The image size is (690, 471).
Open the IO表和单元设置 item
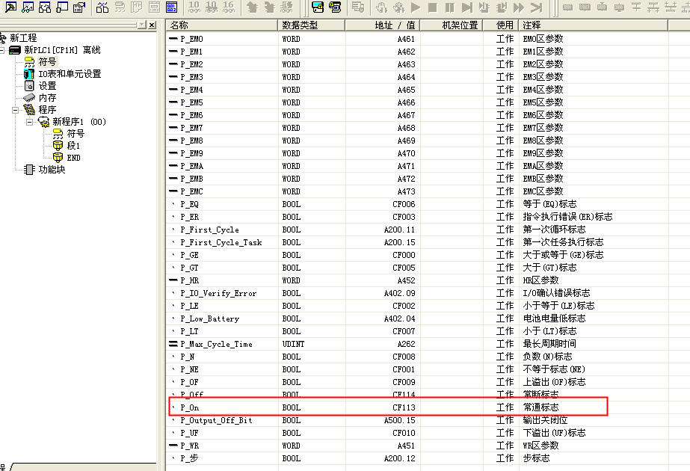pyautogui.click(x=69, y=74)
